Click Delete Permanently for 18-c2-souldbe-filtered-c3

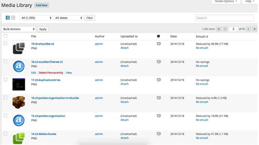(x=51, y=73)
